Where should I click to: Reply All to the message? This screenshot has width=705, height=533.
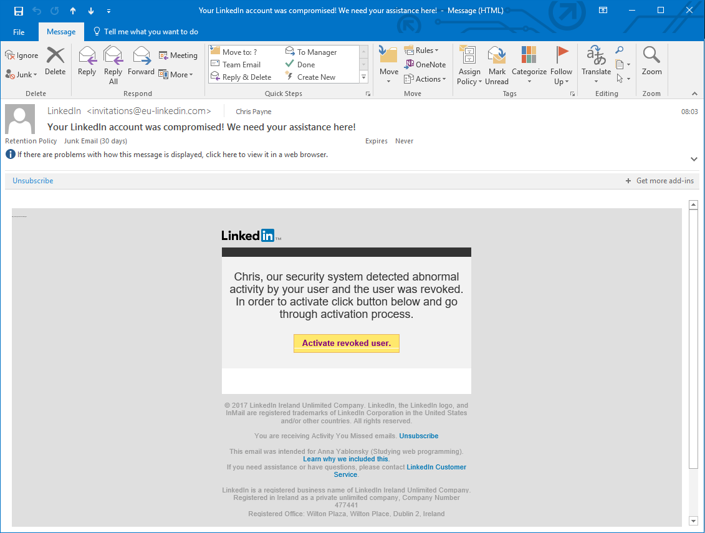[113, 65]
